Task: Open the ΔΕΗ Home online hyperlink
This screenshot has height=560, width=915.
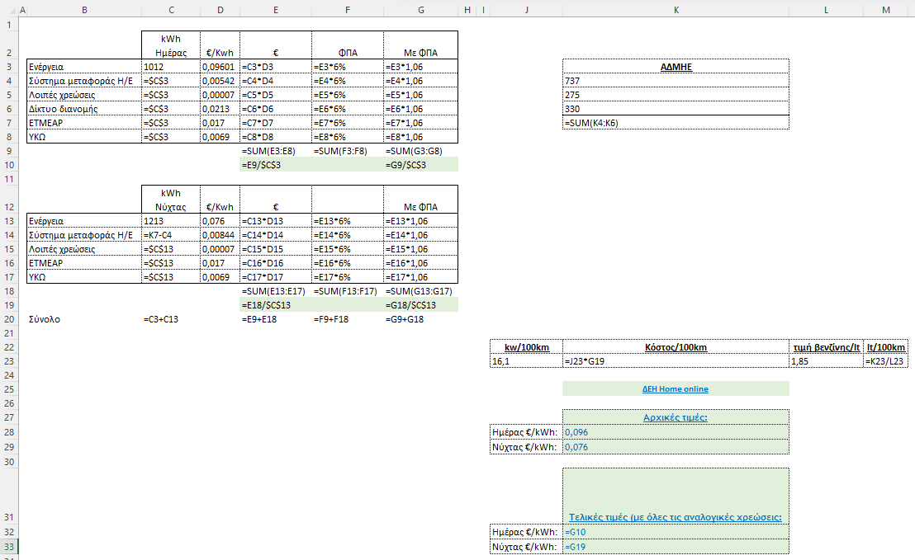Action: [x=676, y=389]
